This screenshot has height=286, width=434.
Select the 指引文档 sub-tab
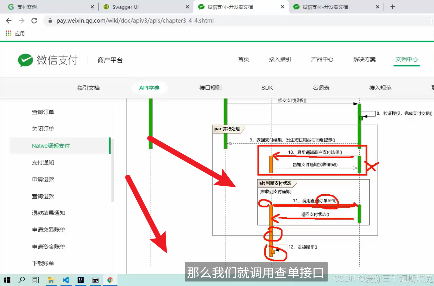pyautogui.click(x=89, y=88)
